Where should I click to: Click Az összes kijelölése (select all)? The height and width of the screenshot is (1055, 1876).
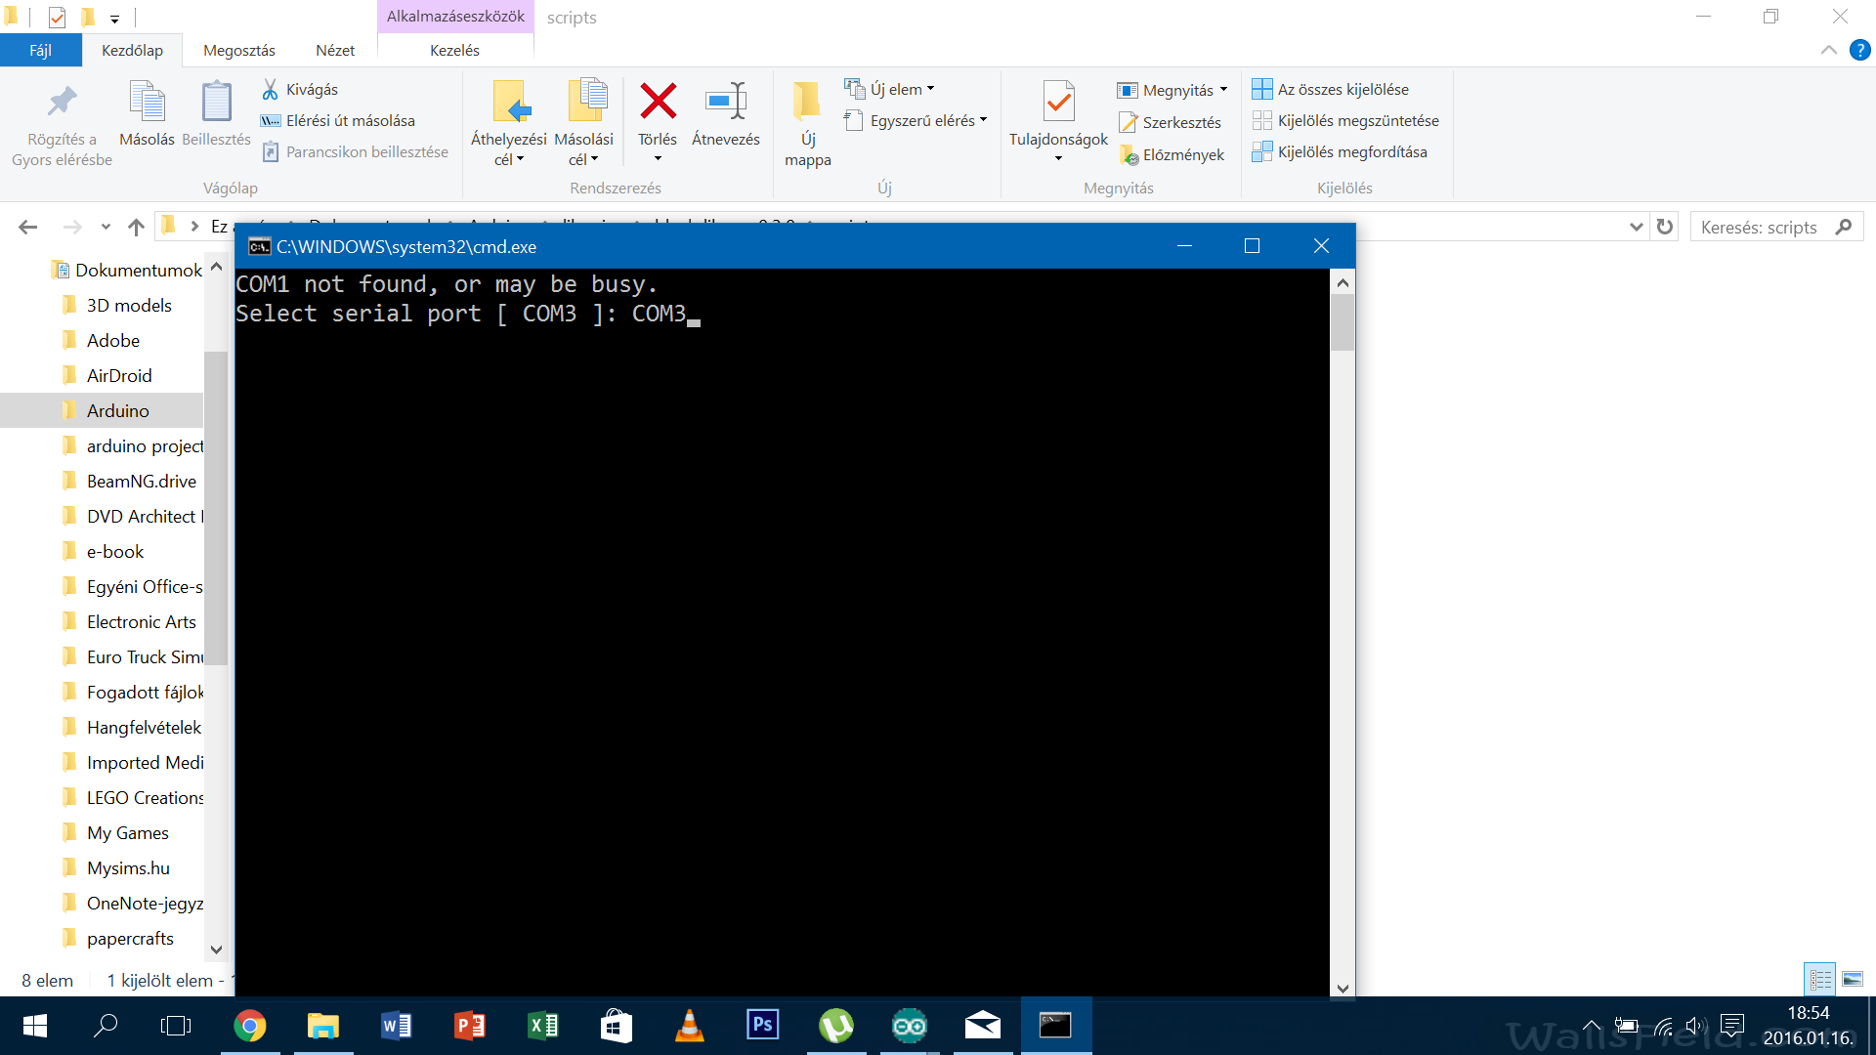tap(1343, 89)
